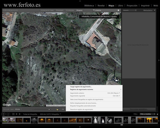Image resolution: width=160 pixels, height=128 pixels.
Task: Toggle the filmstrip filter switch
Action: [157, 114]
